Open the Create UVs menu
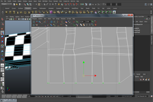The height and width of the screenshot is (102, 153). (x=66, y=1)
